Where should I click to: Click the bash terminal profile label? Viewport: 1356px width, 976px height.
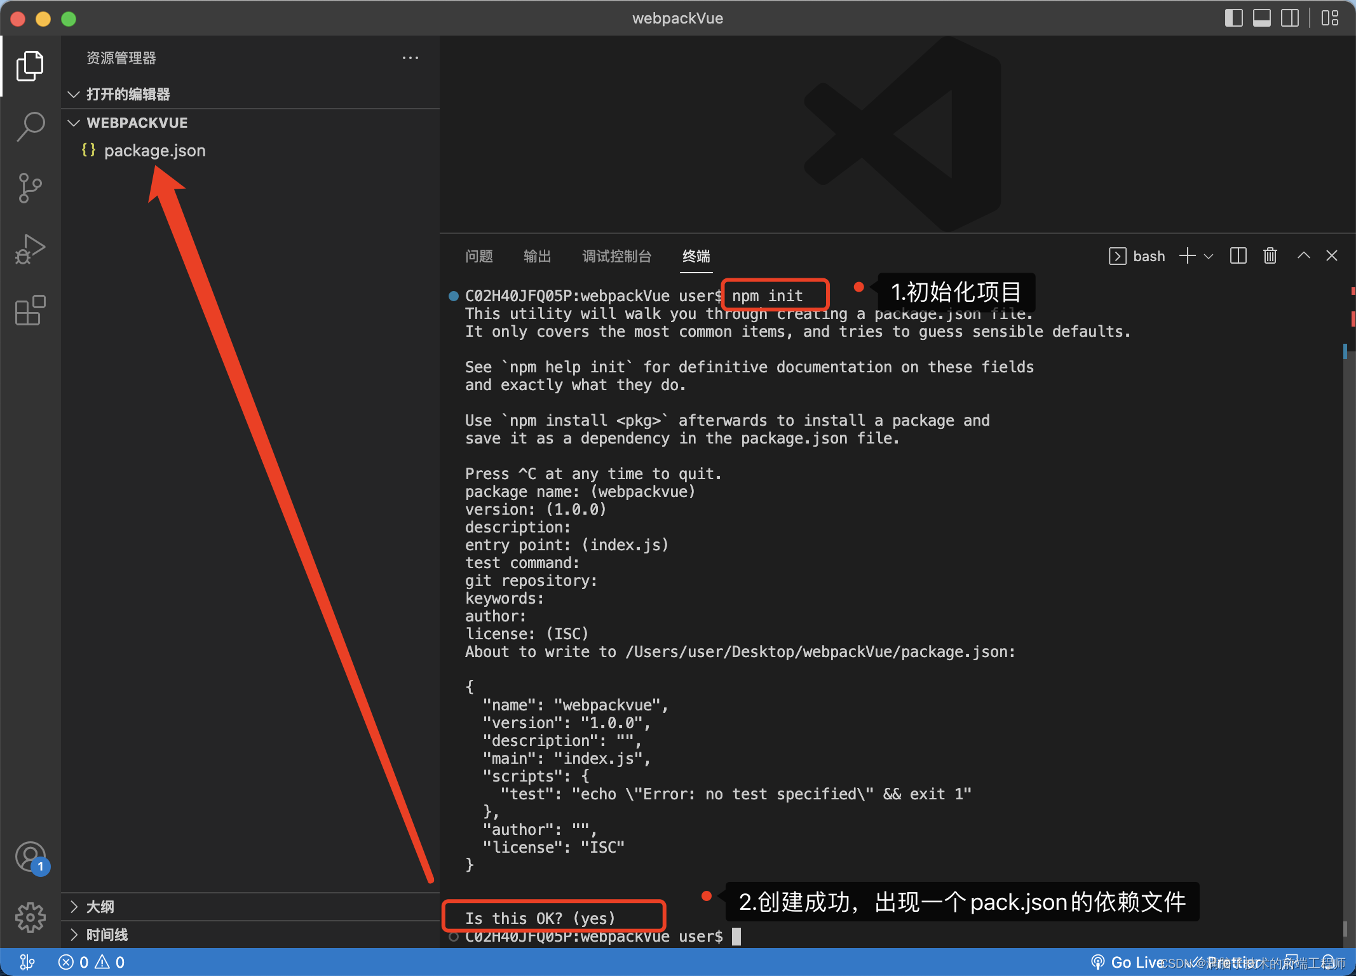coord(1137,256)
